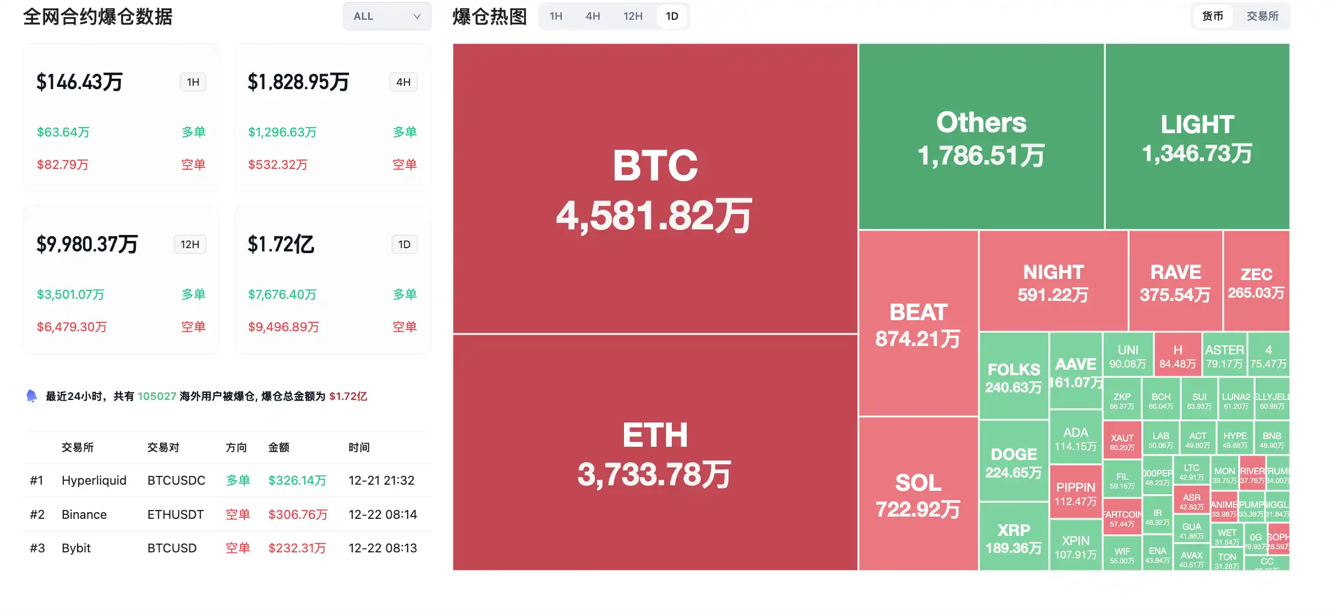The image size is (1336, 614).
Task: Open the ALL exchange filter dropdown
Action: 387,16
